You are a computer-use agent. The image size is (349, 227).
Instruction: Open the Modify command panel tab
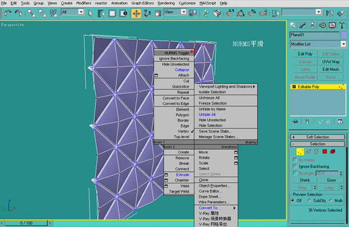pyautogui.click(x=303, y=26)
